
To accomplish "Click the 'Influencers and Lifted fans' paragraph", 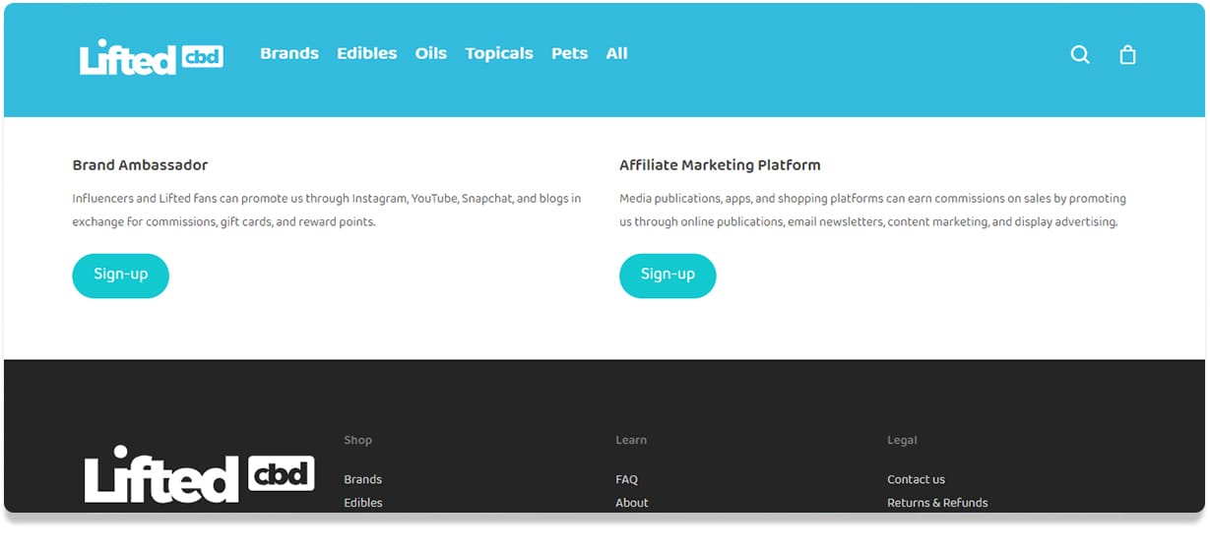I will (x=327, y=210).
